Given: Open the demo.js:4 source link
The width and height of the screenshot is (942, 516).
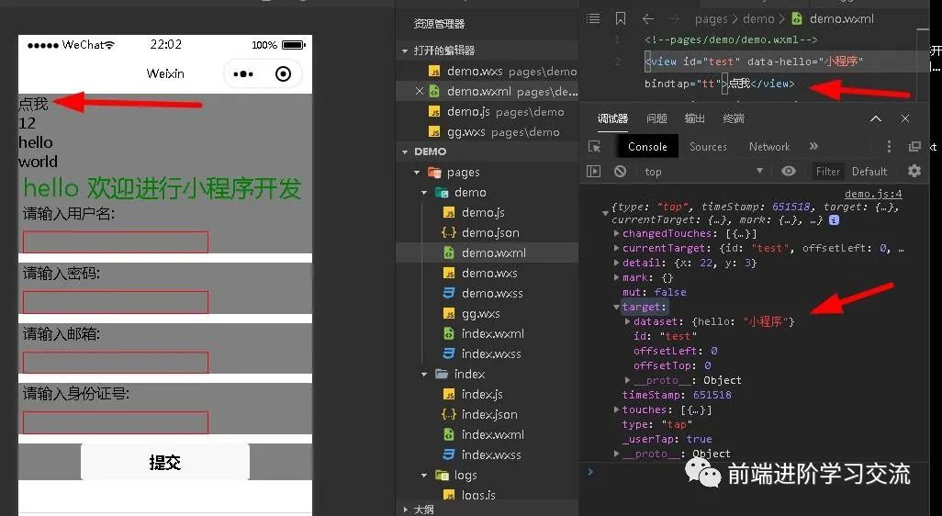Looking at the screenshot, I should coord(872,194).
